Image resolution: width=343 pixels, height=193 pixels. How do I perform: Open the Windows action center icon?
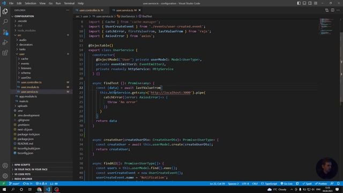tap(337, 189)
